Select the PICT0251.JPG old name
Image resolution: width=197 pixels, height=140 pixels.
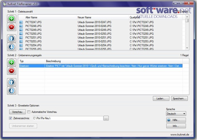pyautogui.click(x=33, y=38)
